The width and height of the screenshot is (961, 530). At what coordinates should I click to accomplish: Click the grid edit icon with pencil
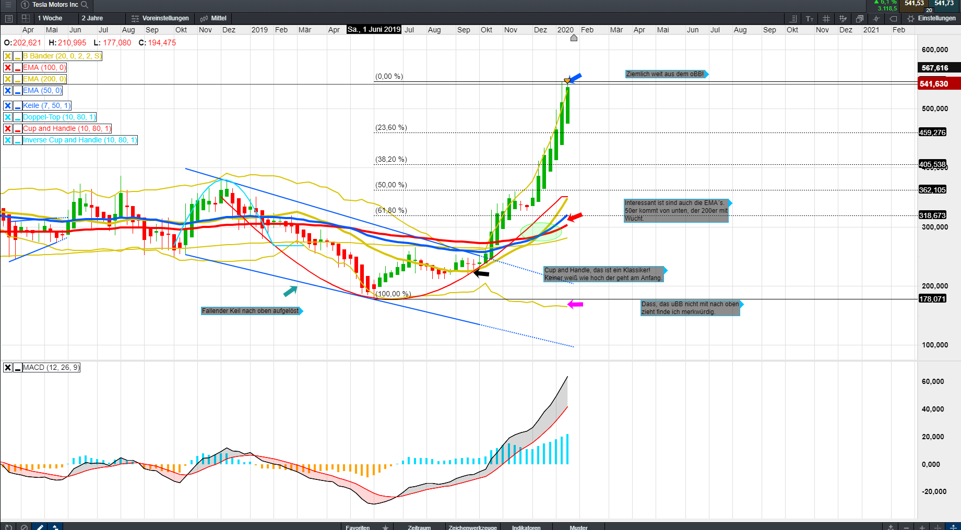pyautogui.click(x=843, y=18)
